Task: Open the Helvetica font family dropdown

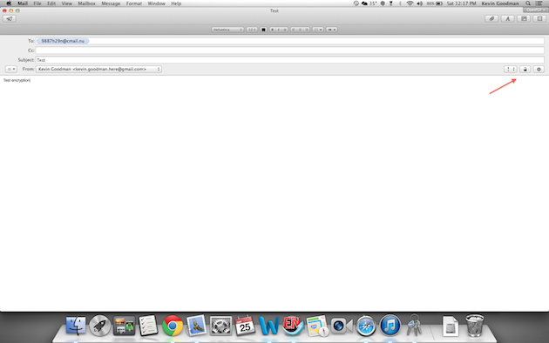Action: pyautogui.click(x=227, y=30)
